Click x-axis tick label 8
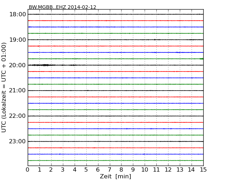 coord(122,170)
